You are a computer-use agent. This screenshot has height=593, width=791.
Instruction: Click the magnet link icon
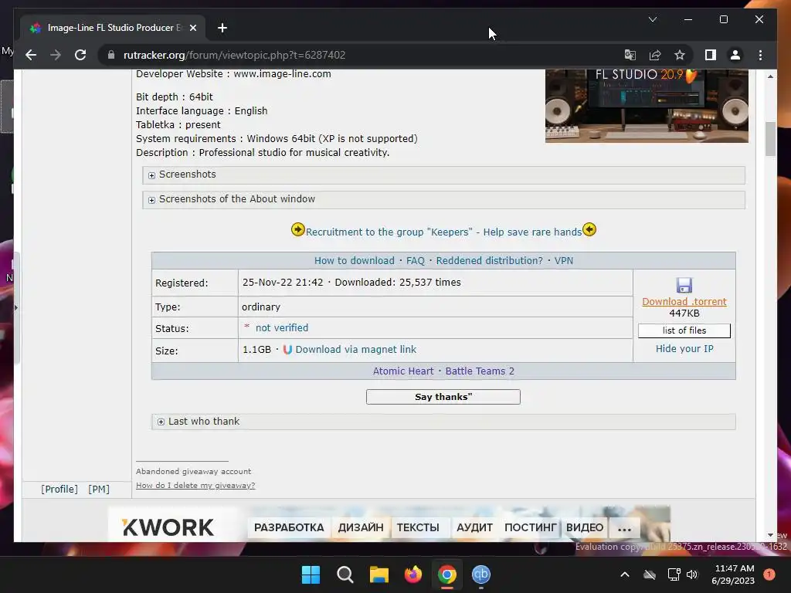tap(287, 350)
